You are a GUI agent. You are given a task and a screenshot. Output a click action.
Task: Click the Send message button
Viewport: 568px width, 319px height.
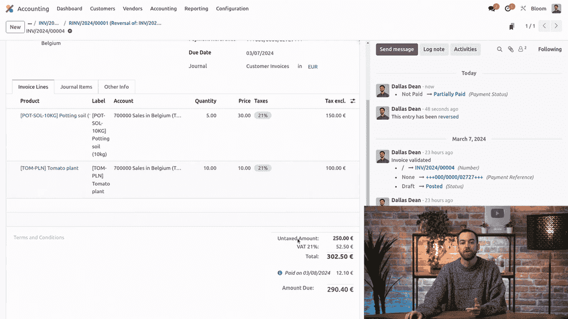[397, 49]
